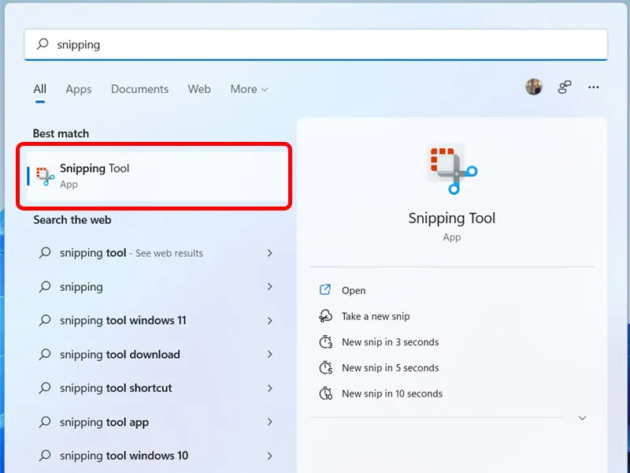Click the feedback people-chat icon
630x473 pixels.
click(x=565, y=87)
